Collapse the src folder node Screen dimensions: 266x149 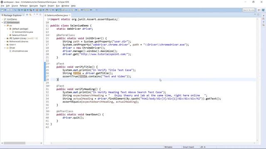(5, 26)
